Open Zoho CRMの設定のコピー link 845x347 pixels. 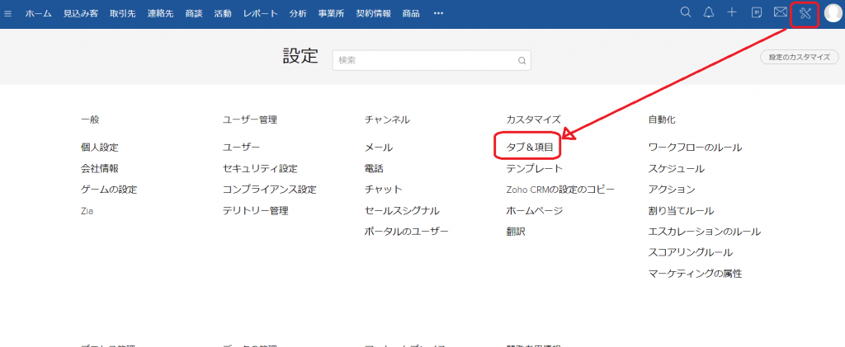(x=560, y=190)
